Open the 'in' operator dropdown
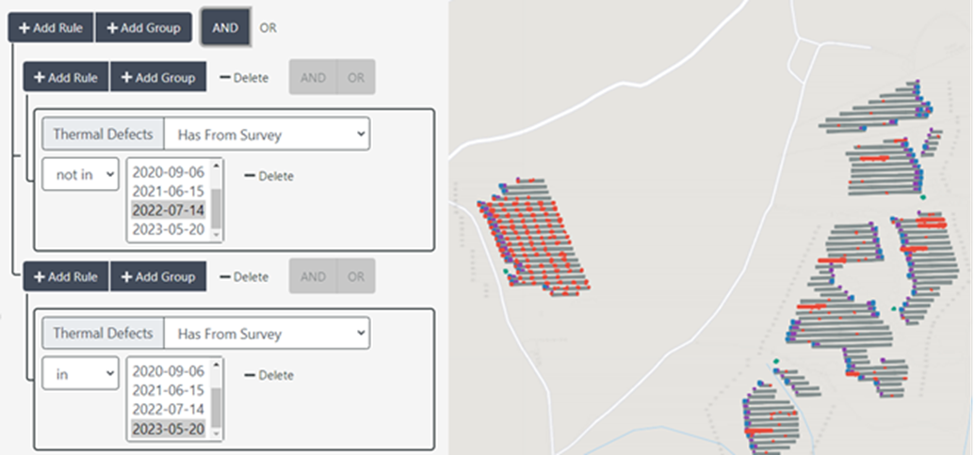974x455 pixels. pyautogui.click(x=80, y=374)
